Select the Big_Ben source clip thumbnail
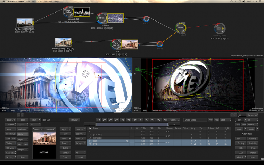Image resolution: width=264 pixels, height=165 pixels. [x=25, y=23]
